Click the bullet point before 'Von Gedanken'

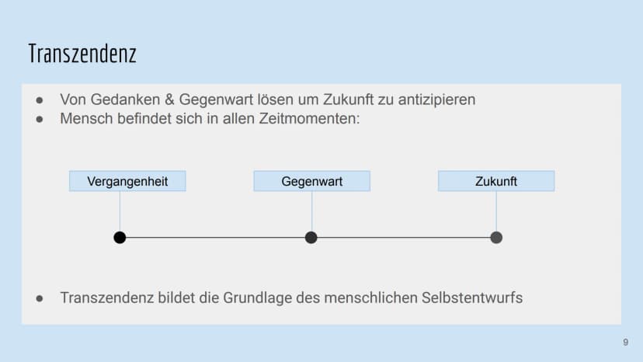point(40,100)
